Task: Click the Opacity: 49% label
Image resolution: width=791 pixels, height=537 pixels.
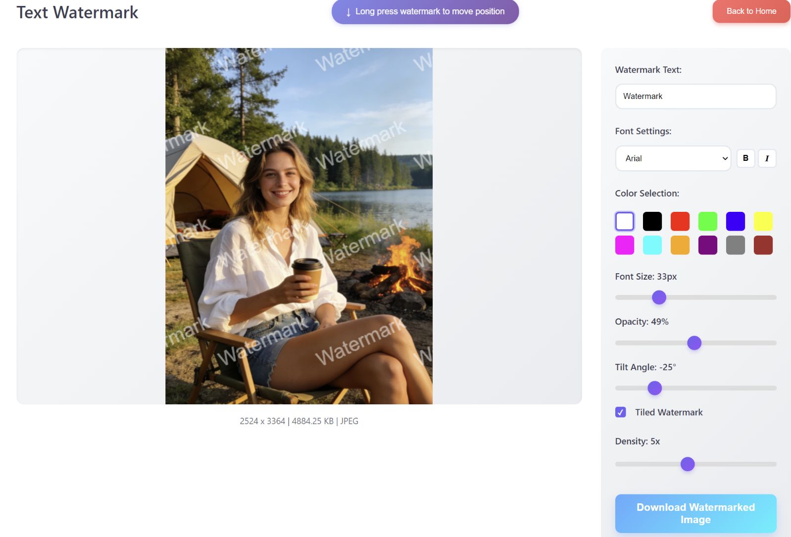Action: pyautogui.click(x=642, y=322)
